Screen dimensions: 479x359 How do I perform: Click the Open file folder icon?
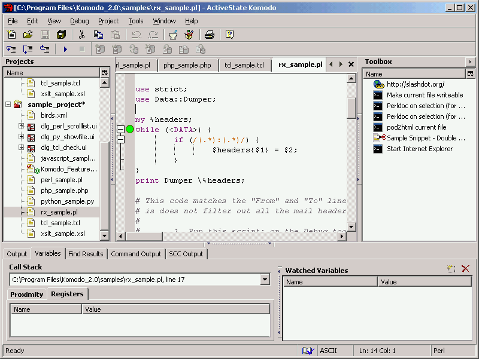[28, 35]
